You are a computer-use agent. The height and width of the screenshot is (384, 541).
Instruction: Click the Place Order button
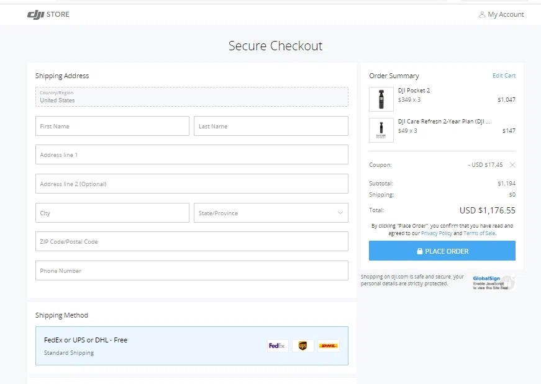[442, 251]
